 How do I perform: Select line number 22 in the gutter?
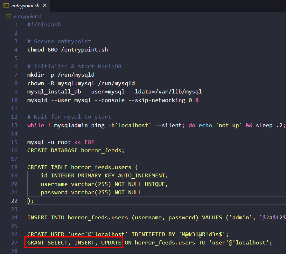(14, 201)
